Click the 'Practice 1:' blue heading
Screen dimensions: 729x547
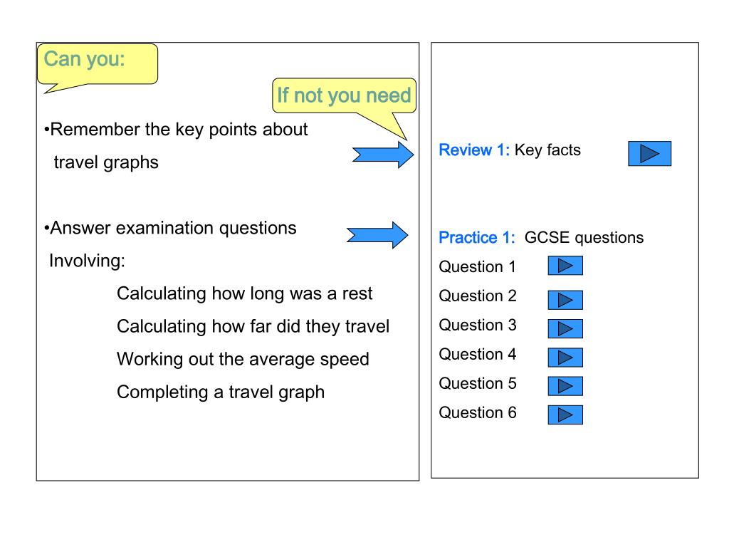click(x=477, y=238)
